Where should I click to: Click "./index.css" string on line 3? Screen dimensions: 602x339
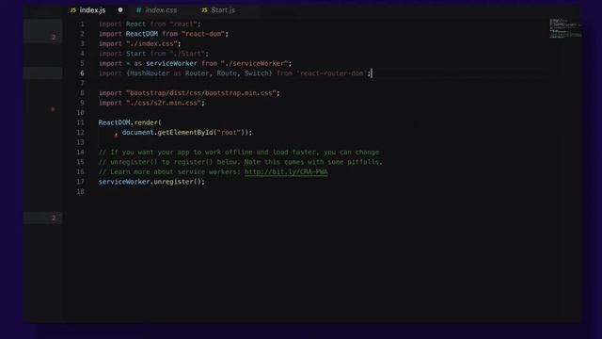coord(151,44)
